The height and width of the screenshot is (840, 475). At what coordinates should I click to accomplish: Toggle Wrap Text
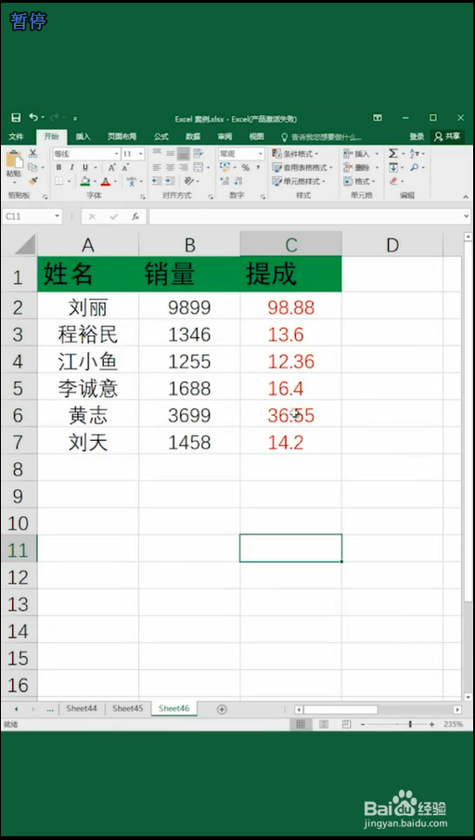pos(199,153)
